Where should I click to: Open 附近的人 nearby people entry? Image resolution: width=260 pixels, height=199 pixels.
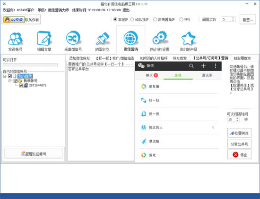178,127
